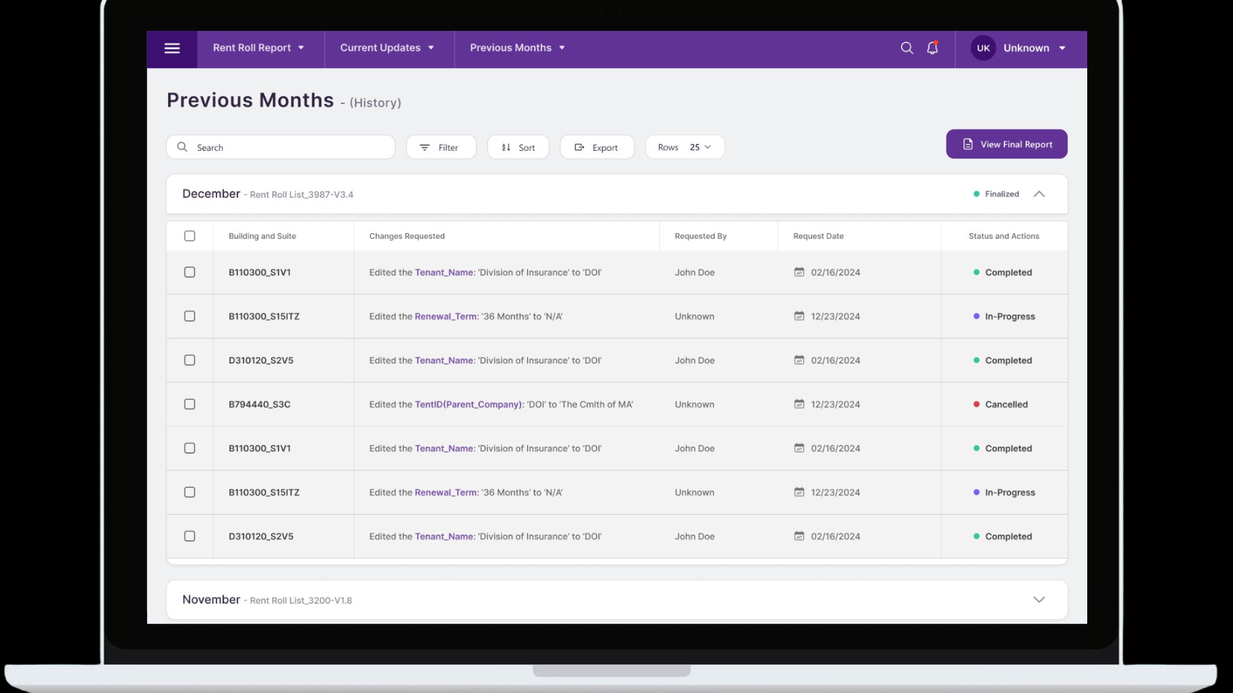Click the Filter icon button

(x=424, y=146)
